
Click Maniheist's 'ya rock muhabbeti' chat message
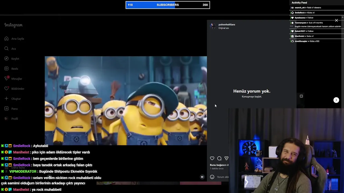coord(31,190)
